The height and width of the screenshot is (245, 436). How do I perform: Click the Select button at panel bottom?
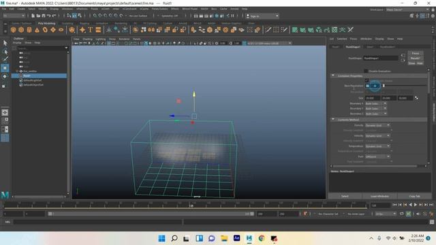click(345, 197)
